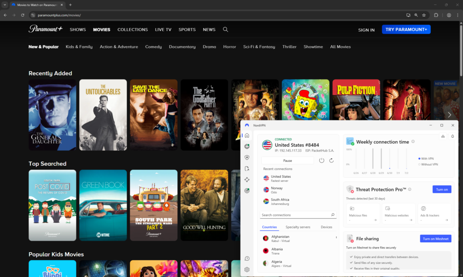Viewport: 463px width, 277px height.
Task: Go back in Chrome browser
Action: click(x=5, y=15)
